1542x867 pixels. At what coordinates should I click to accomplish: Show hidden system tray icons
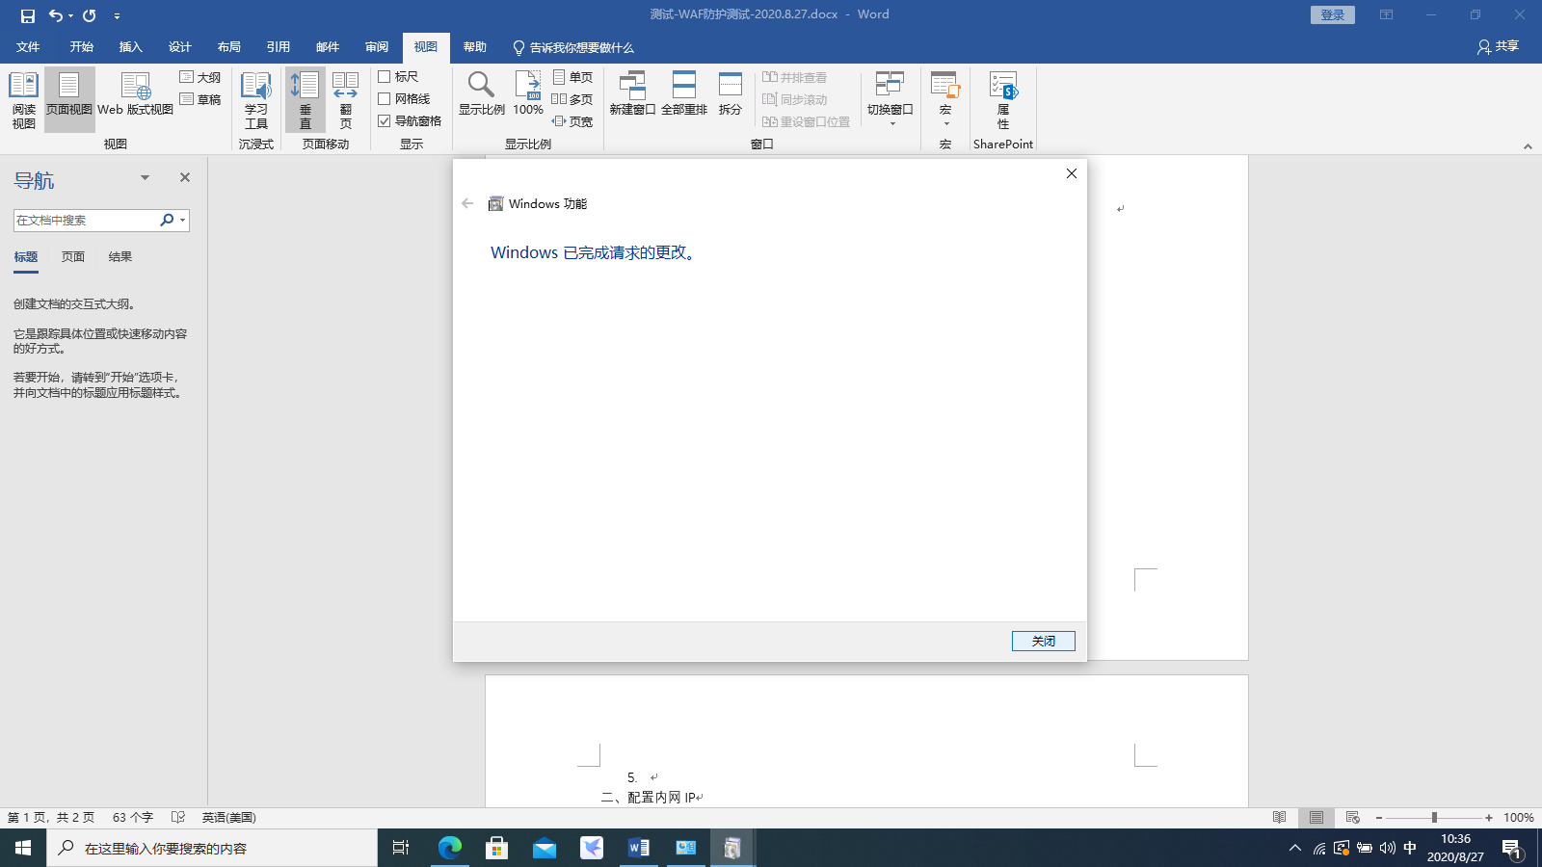pyautogui.click(x=1294, y=849)
